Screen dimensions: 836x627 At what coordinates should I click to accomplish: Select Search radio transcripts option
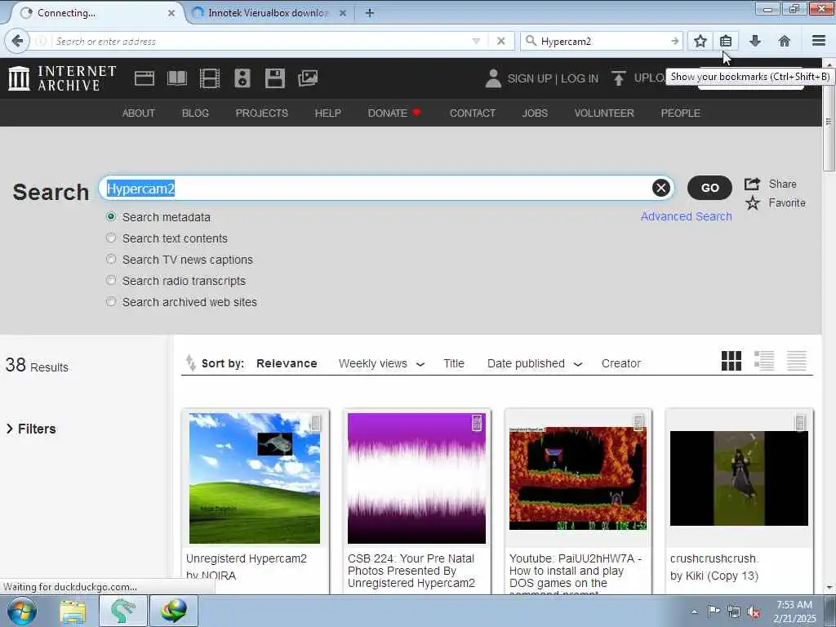(111, 281)
